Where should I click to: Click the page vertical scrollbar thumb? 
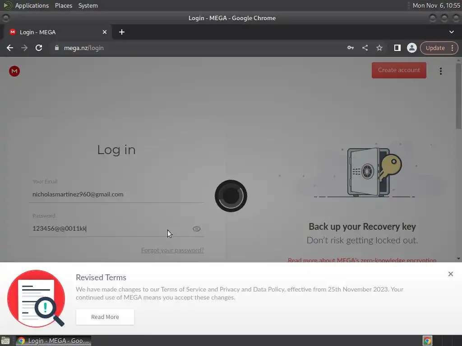[458, 96]
